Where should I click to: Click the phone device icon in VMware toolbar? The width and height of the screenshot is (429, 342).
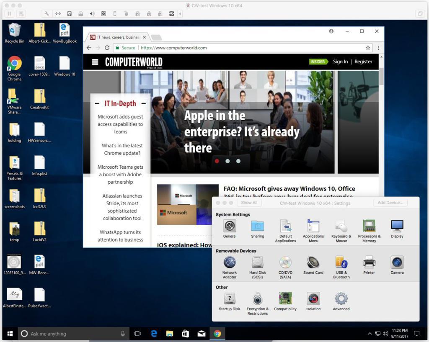(x=115, y=13)
